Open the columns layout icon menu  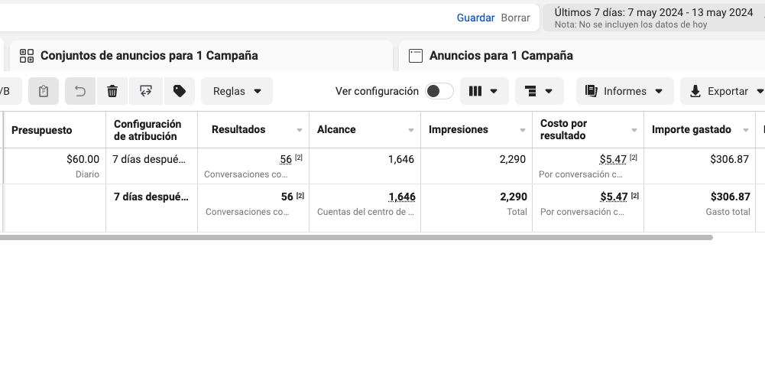pyautogui.click(x=484, y=91)
